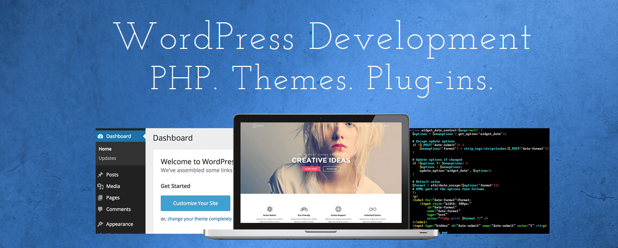Click the CREATIVE IDEAS headline
This screenshot has height=248, width=618.
(321, 160)
